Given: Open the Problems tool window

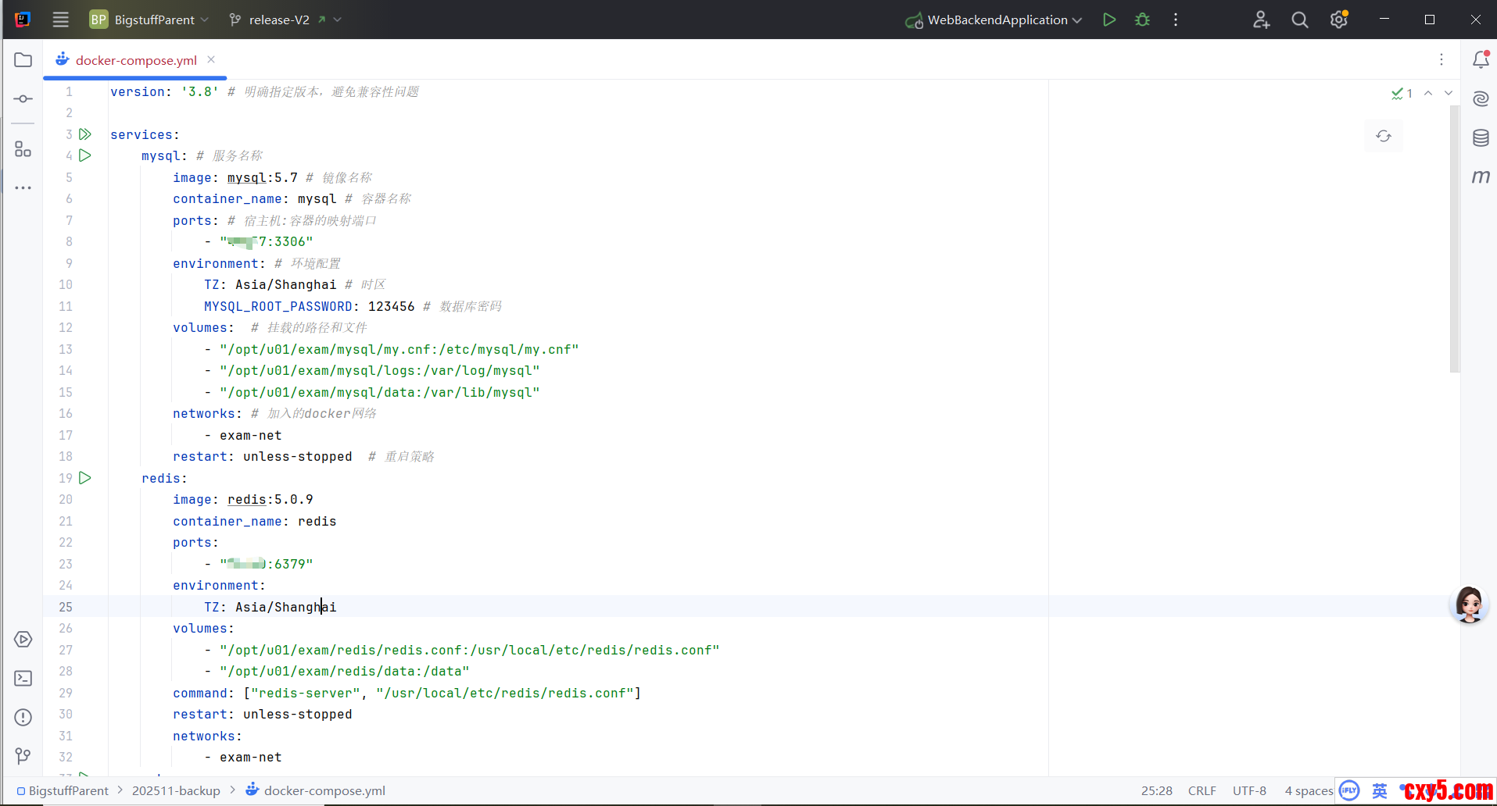Looking at the screenshot, I should click(x=23, y=718).
